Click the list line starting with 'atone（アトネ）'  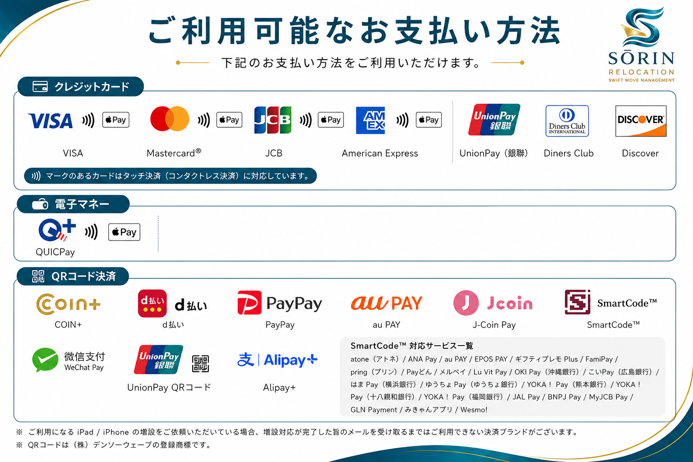484,359
